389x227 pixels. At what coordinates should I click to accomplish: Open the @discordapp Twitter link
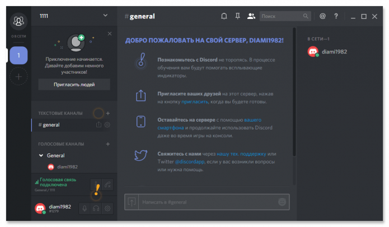pos(190,162)
